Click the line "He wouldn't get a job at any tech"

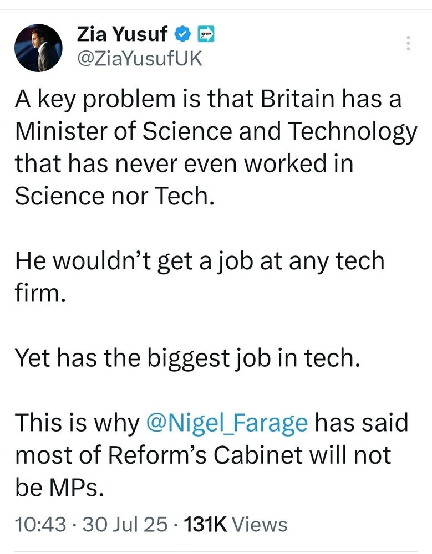200,260
